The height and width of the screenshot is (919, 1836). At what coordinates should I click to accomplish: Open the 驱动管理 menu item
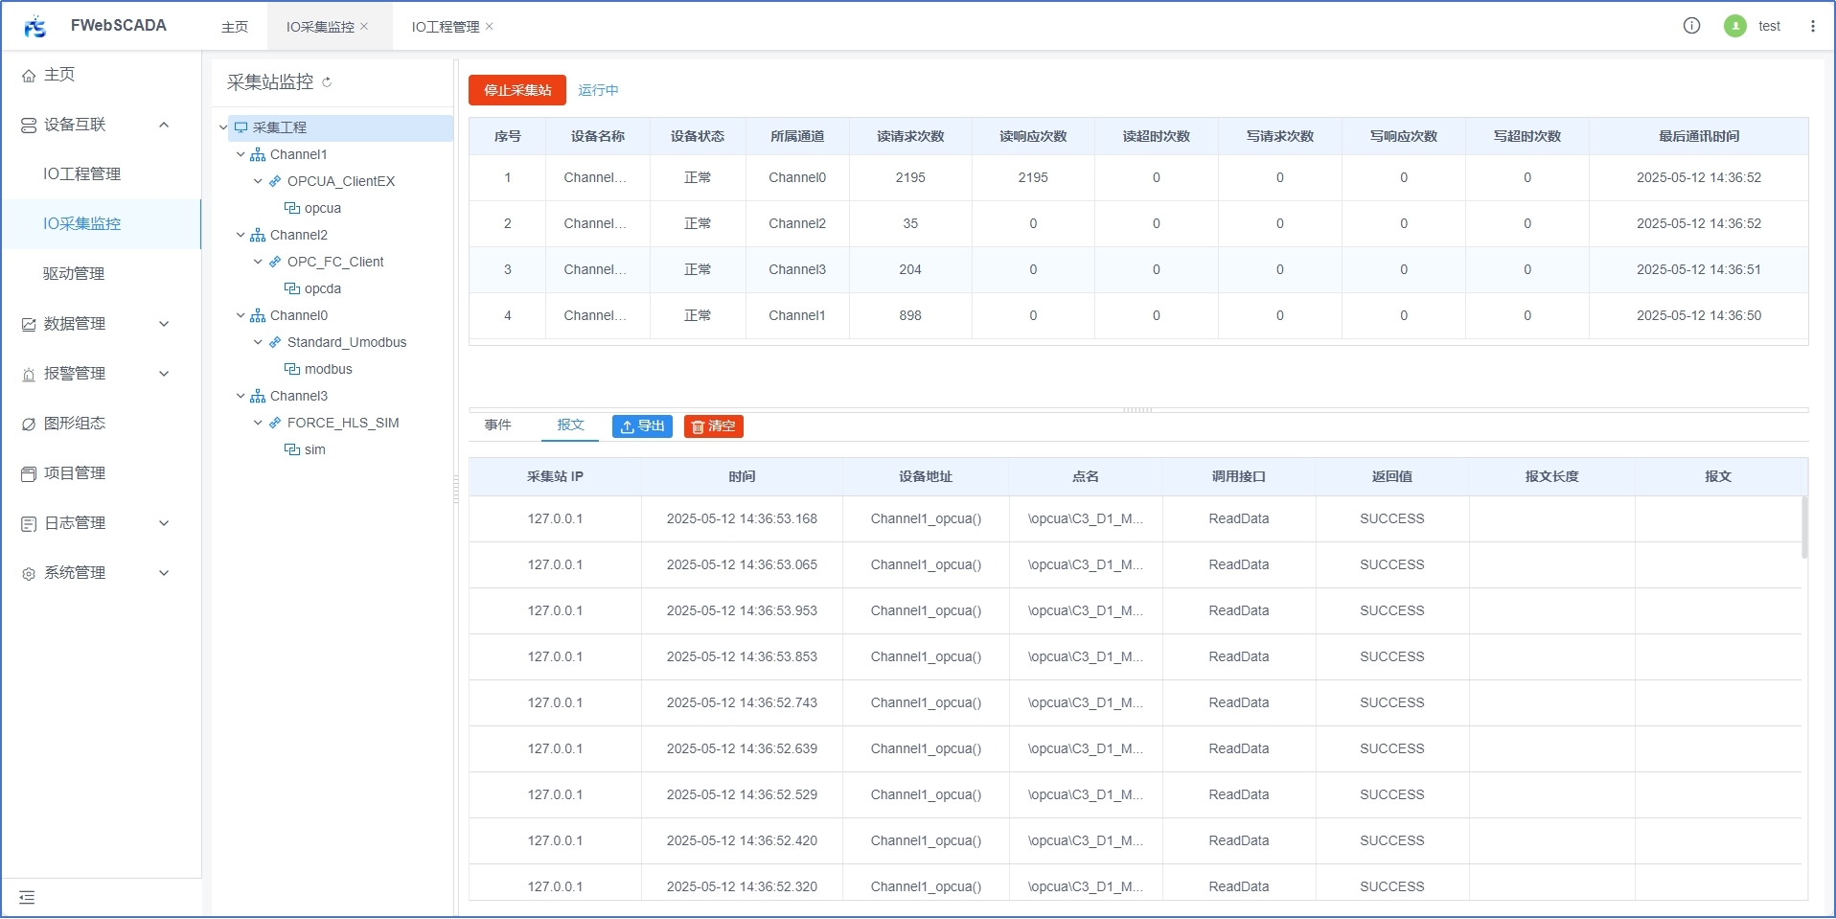(74, 274)
